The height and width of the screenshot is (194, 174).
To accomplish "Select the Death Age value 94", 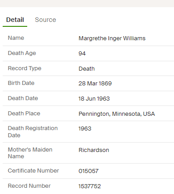I will (x=82, y=54).
